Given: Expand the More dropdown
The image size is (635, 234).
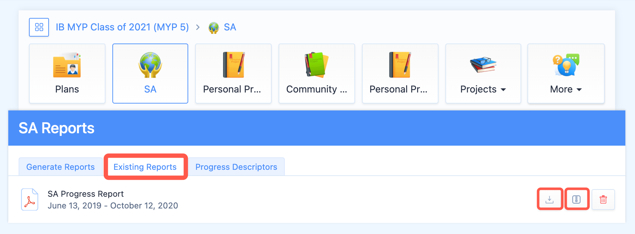Looking at the screenshot, I should point(566,74).
